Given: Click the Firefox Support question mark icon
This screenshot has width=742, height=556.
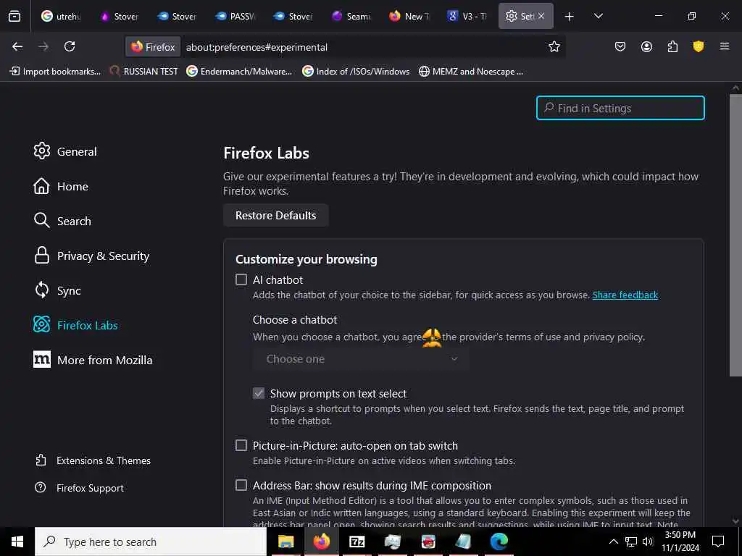Looking at the screenshot, I should coord(41,487).
